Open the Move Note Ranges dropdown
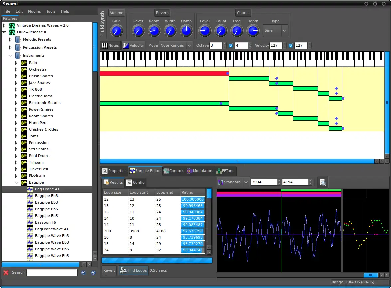This screenshot has height=288, width=391. [176, 46]
